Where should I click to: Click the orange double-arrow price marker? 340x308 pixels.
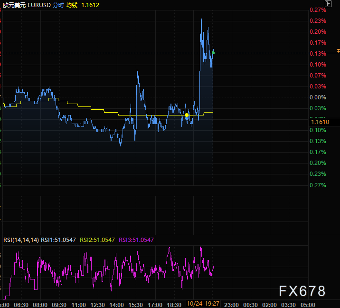click(x=338, y=50)
